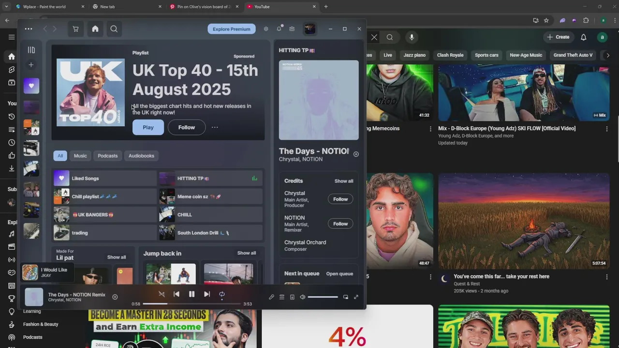The width and height of the screenshot is (619, 348).
Task: Open Spotify settings gear icon
Action: coord(266,29)
